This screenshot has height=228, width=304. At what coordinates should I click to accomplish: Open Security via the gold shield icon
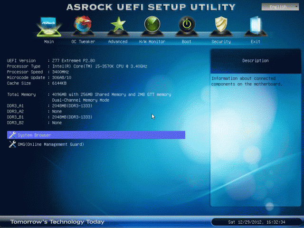(221, 26)
